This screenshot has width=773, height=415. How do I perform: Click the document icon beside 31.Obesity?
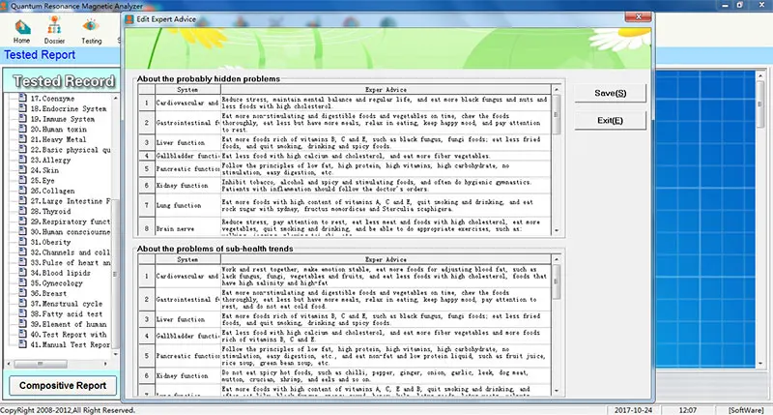22,242
